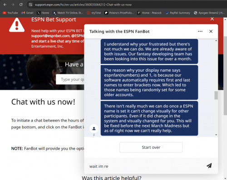Click support@espnbet.com email link

(50, 36)
